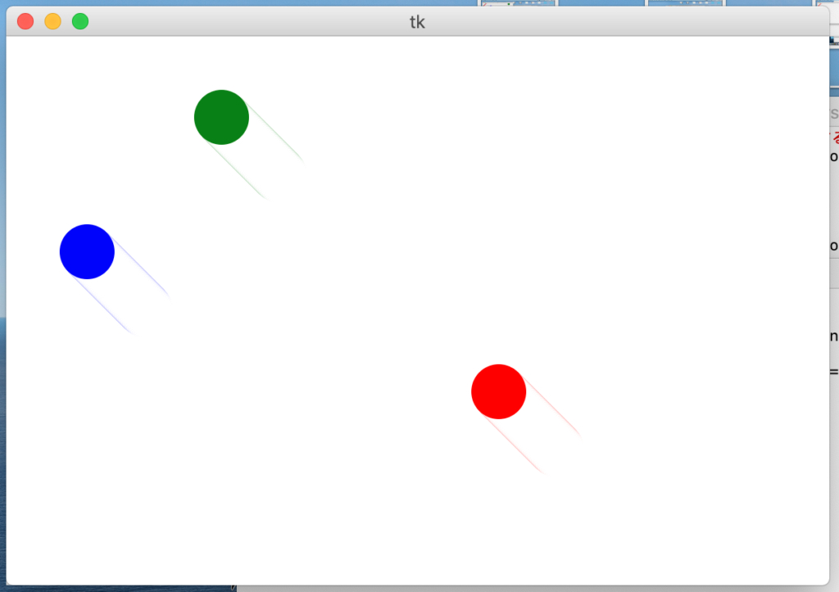Maximize the tk window with green button
This screenshot has height=592, width=839.
coord(80,21)
